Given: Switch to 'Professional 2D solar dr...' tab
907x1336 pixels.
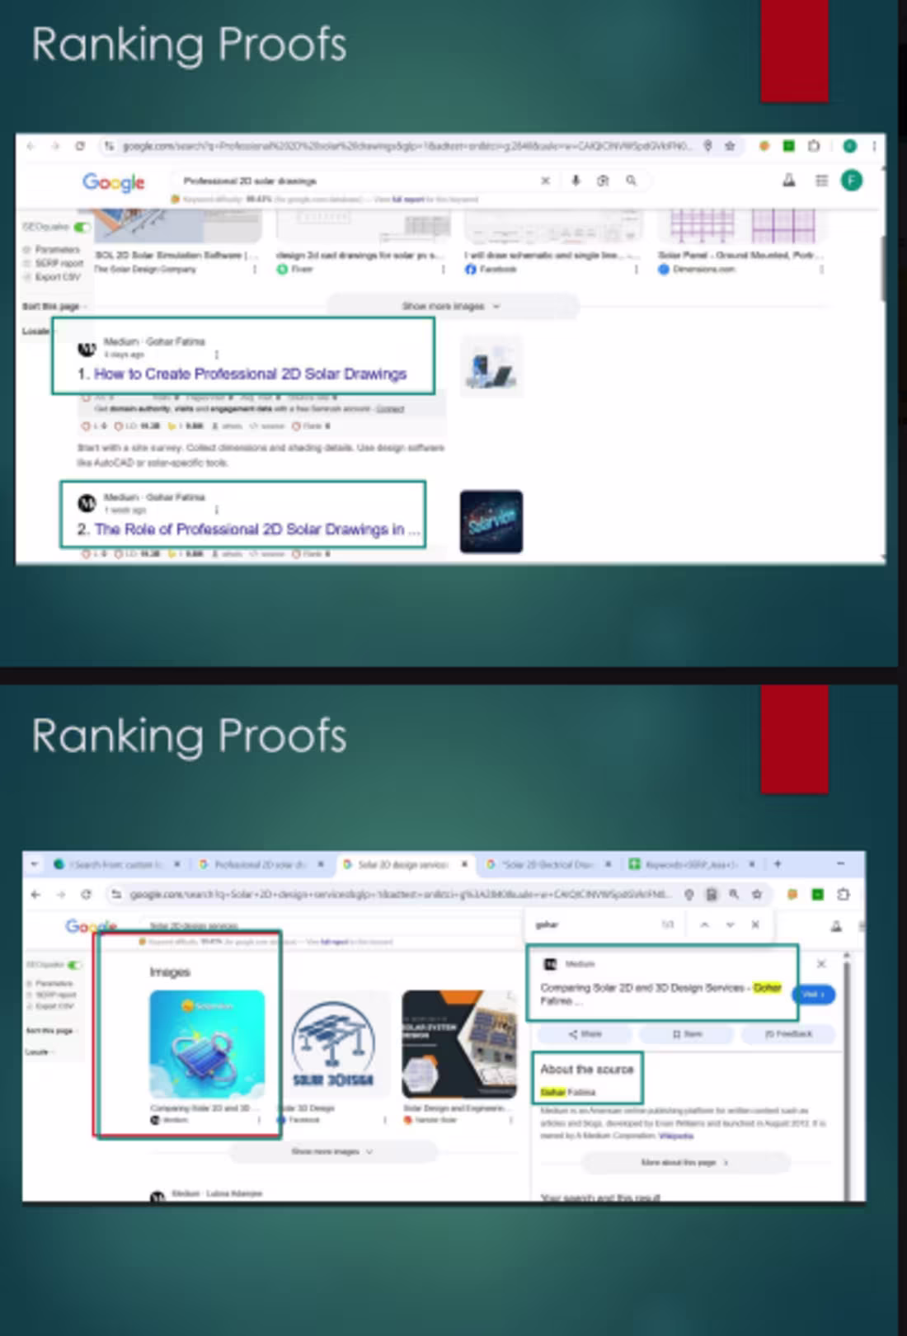Looking at the screenshot, I should 260,864.
